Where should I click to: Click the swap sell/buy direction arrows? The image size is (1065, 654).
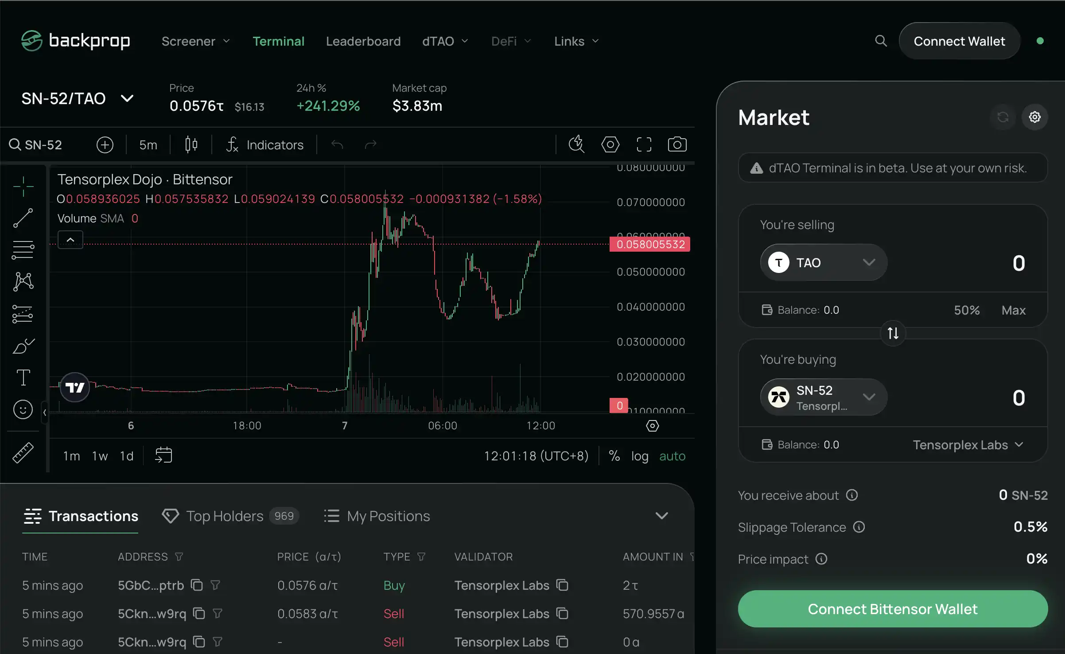(x=893, y=333)
